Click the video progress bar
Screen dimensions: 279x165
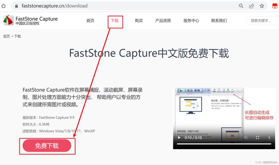(x=224, y=144)
